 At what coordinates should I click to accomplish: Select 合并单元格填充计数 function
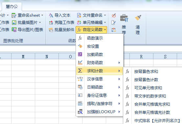click(152, 113)
